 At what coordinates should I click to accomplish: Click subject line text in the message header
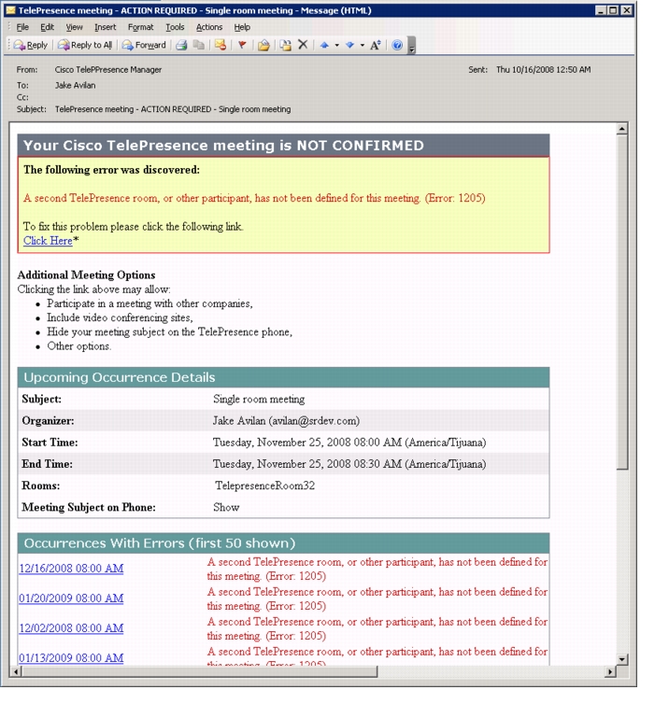pos(173,109)
